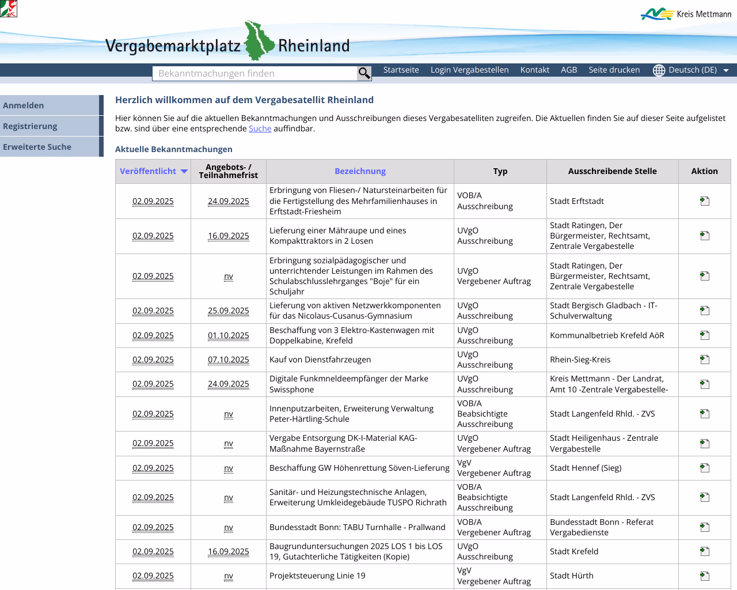Open action icon for Kreis Mettmann Landrat row
737x590 pixels.
705,384
